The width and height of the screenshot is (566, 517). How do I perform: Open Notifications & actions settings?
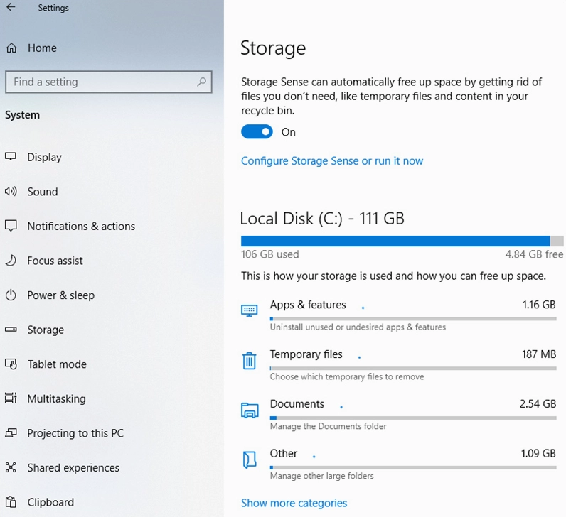pos(80,227)
